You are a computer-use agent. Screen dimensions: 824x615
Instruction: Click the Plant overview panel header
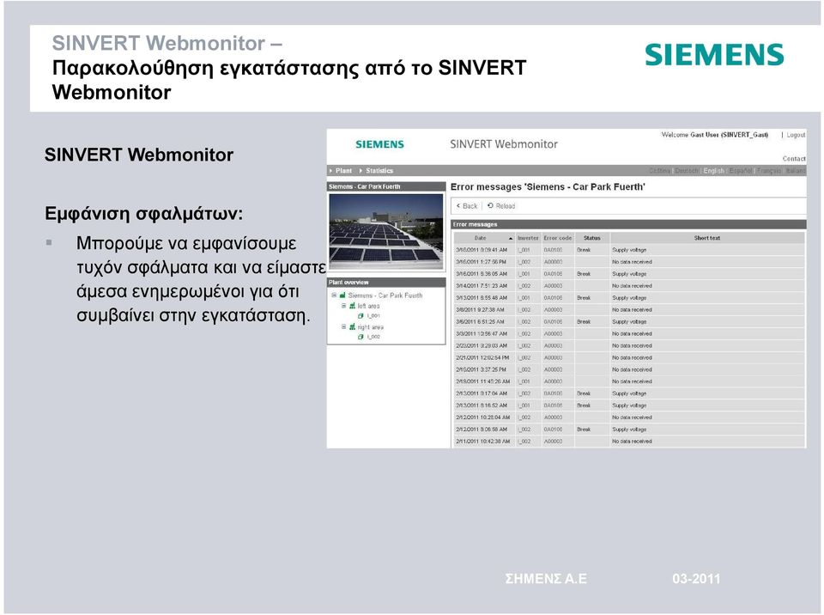point(386,283)
